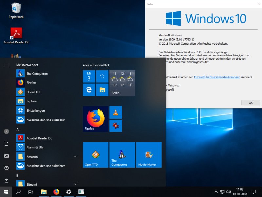
Task: Open the taskbar clock showing 11:03
Action: [240, 192]
